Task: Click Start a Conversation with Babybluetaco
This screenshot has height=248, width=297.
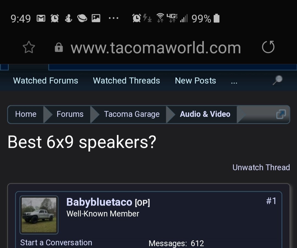Action: (x=56, y=243)
